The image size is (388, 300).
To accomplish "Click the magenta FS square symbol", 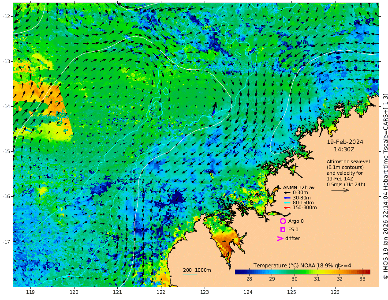I will coord(283,229).
